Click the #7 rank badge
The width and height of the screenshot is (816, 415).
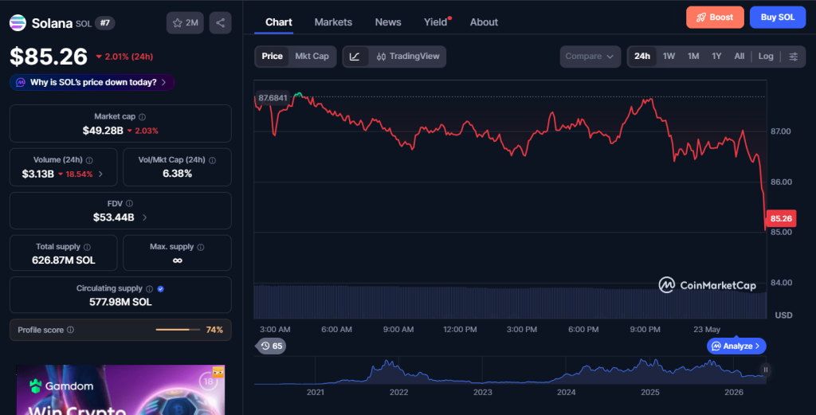click(x=105, y=23)
